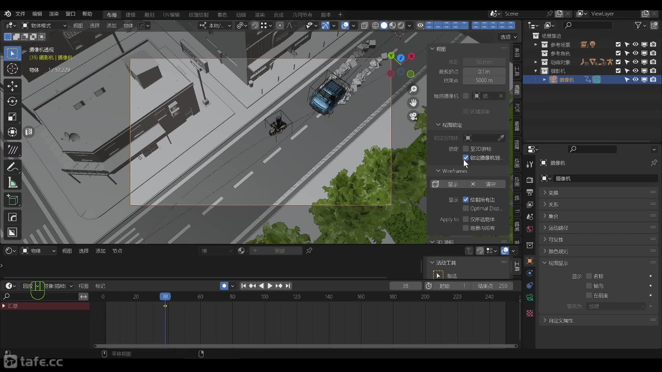Open the File menu
This screenshot has width=662, height=372.
click(x=20, y=14)
